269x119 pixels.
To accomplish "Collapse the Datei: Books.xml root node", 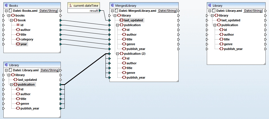I will [6, 11].
